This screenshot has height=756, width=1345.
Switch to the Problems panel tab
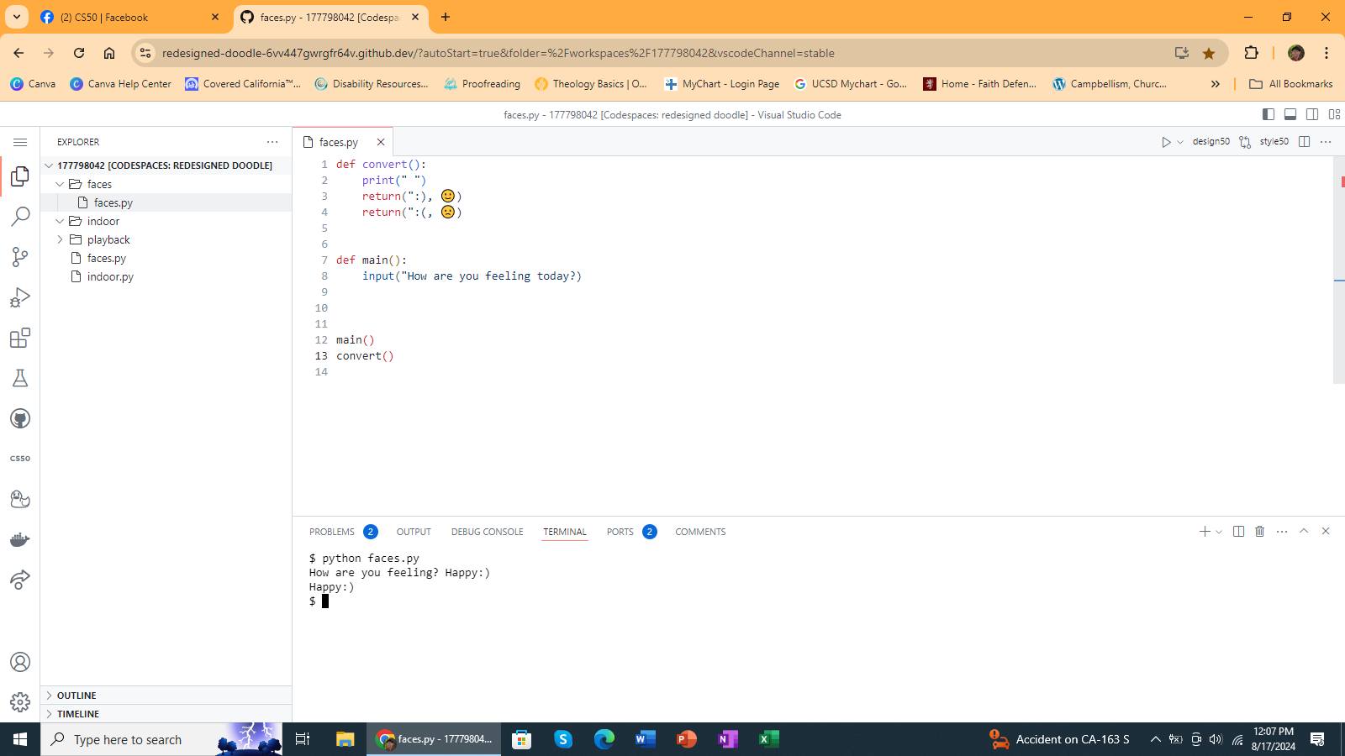pos(332,532)
